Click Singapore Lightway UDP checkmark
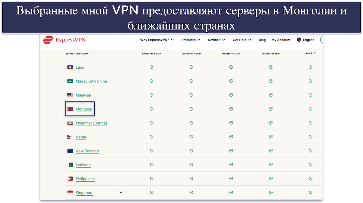Image resolution: width=363 pixels, height=203 pixels. click(151, 192)
